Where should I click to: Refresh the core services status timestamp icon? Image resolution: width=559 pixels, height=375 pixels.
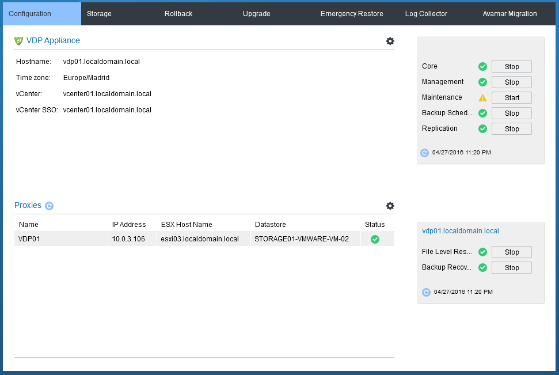tap(424, 153)
